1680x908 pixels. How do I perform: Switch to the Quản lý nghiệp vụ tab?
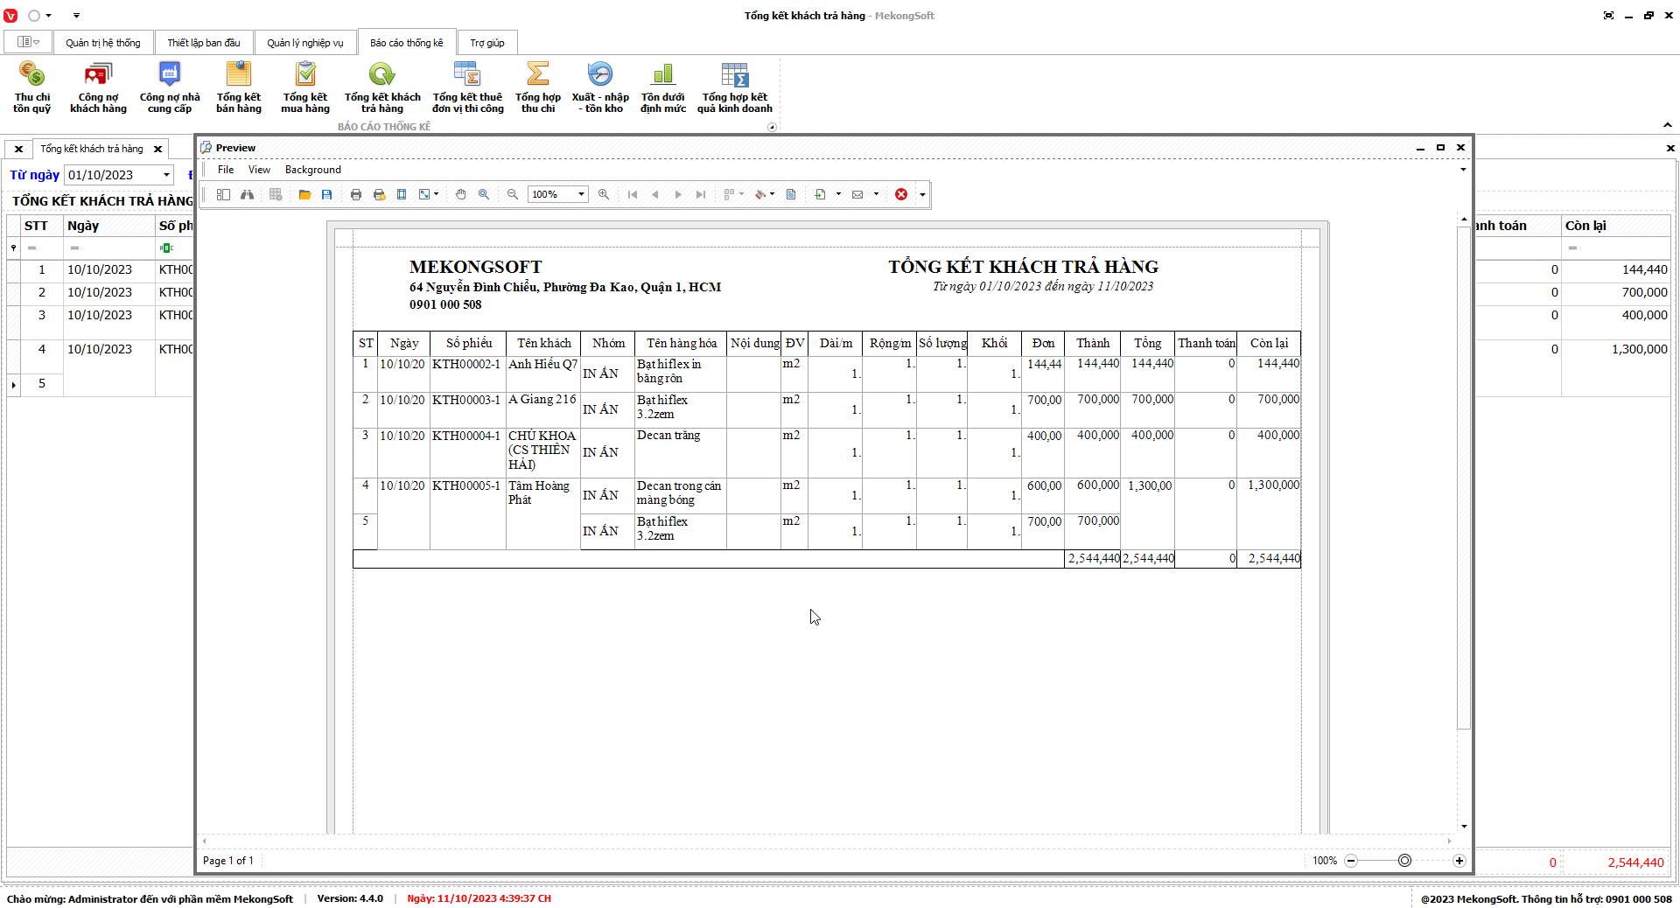[x=305, y=43]
